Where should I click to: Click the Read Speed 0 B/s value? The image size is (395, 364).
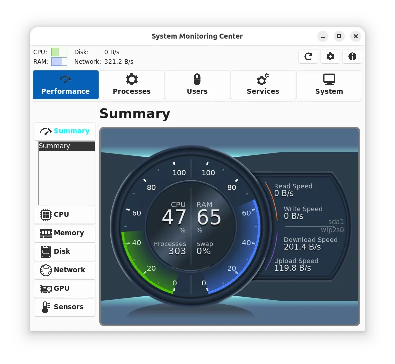(x=284, y=193)
